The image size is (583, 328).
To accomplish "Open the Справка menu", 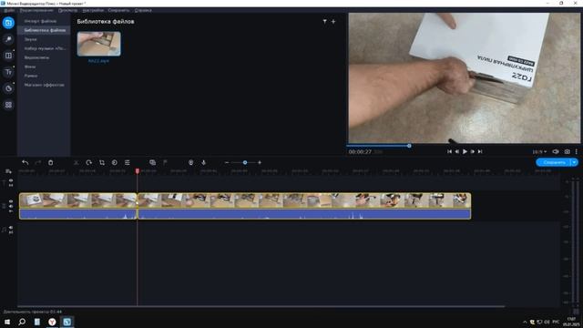I will coord(143,10).
